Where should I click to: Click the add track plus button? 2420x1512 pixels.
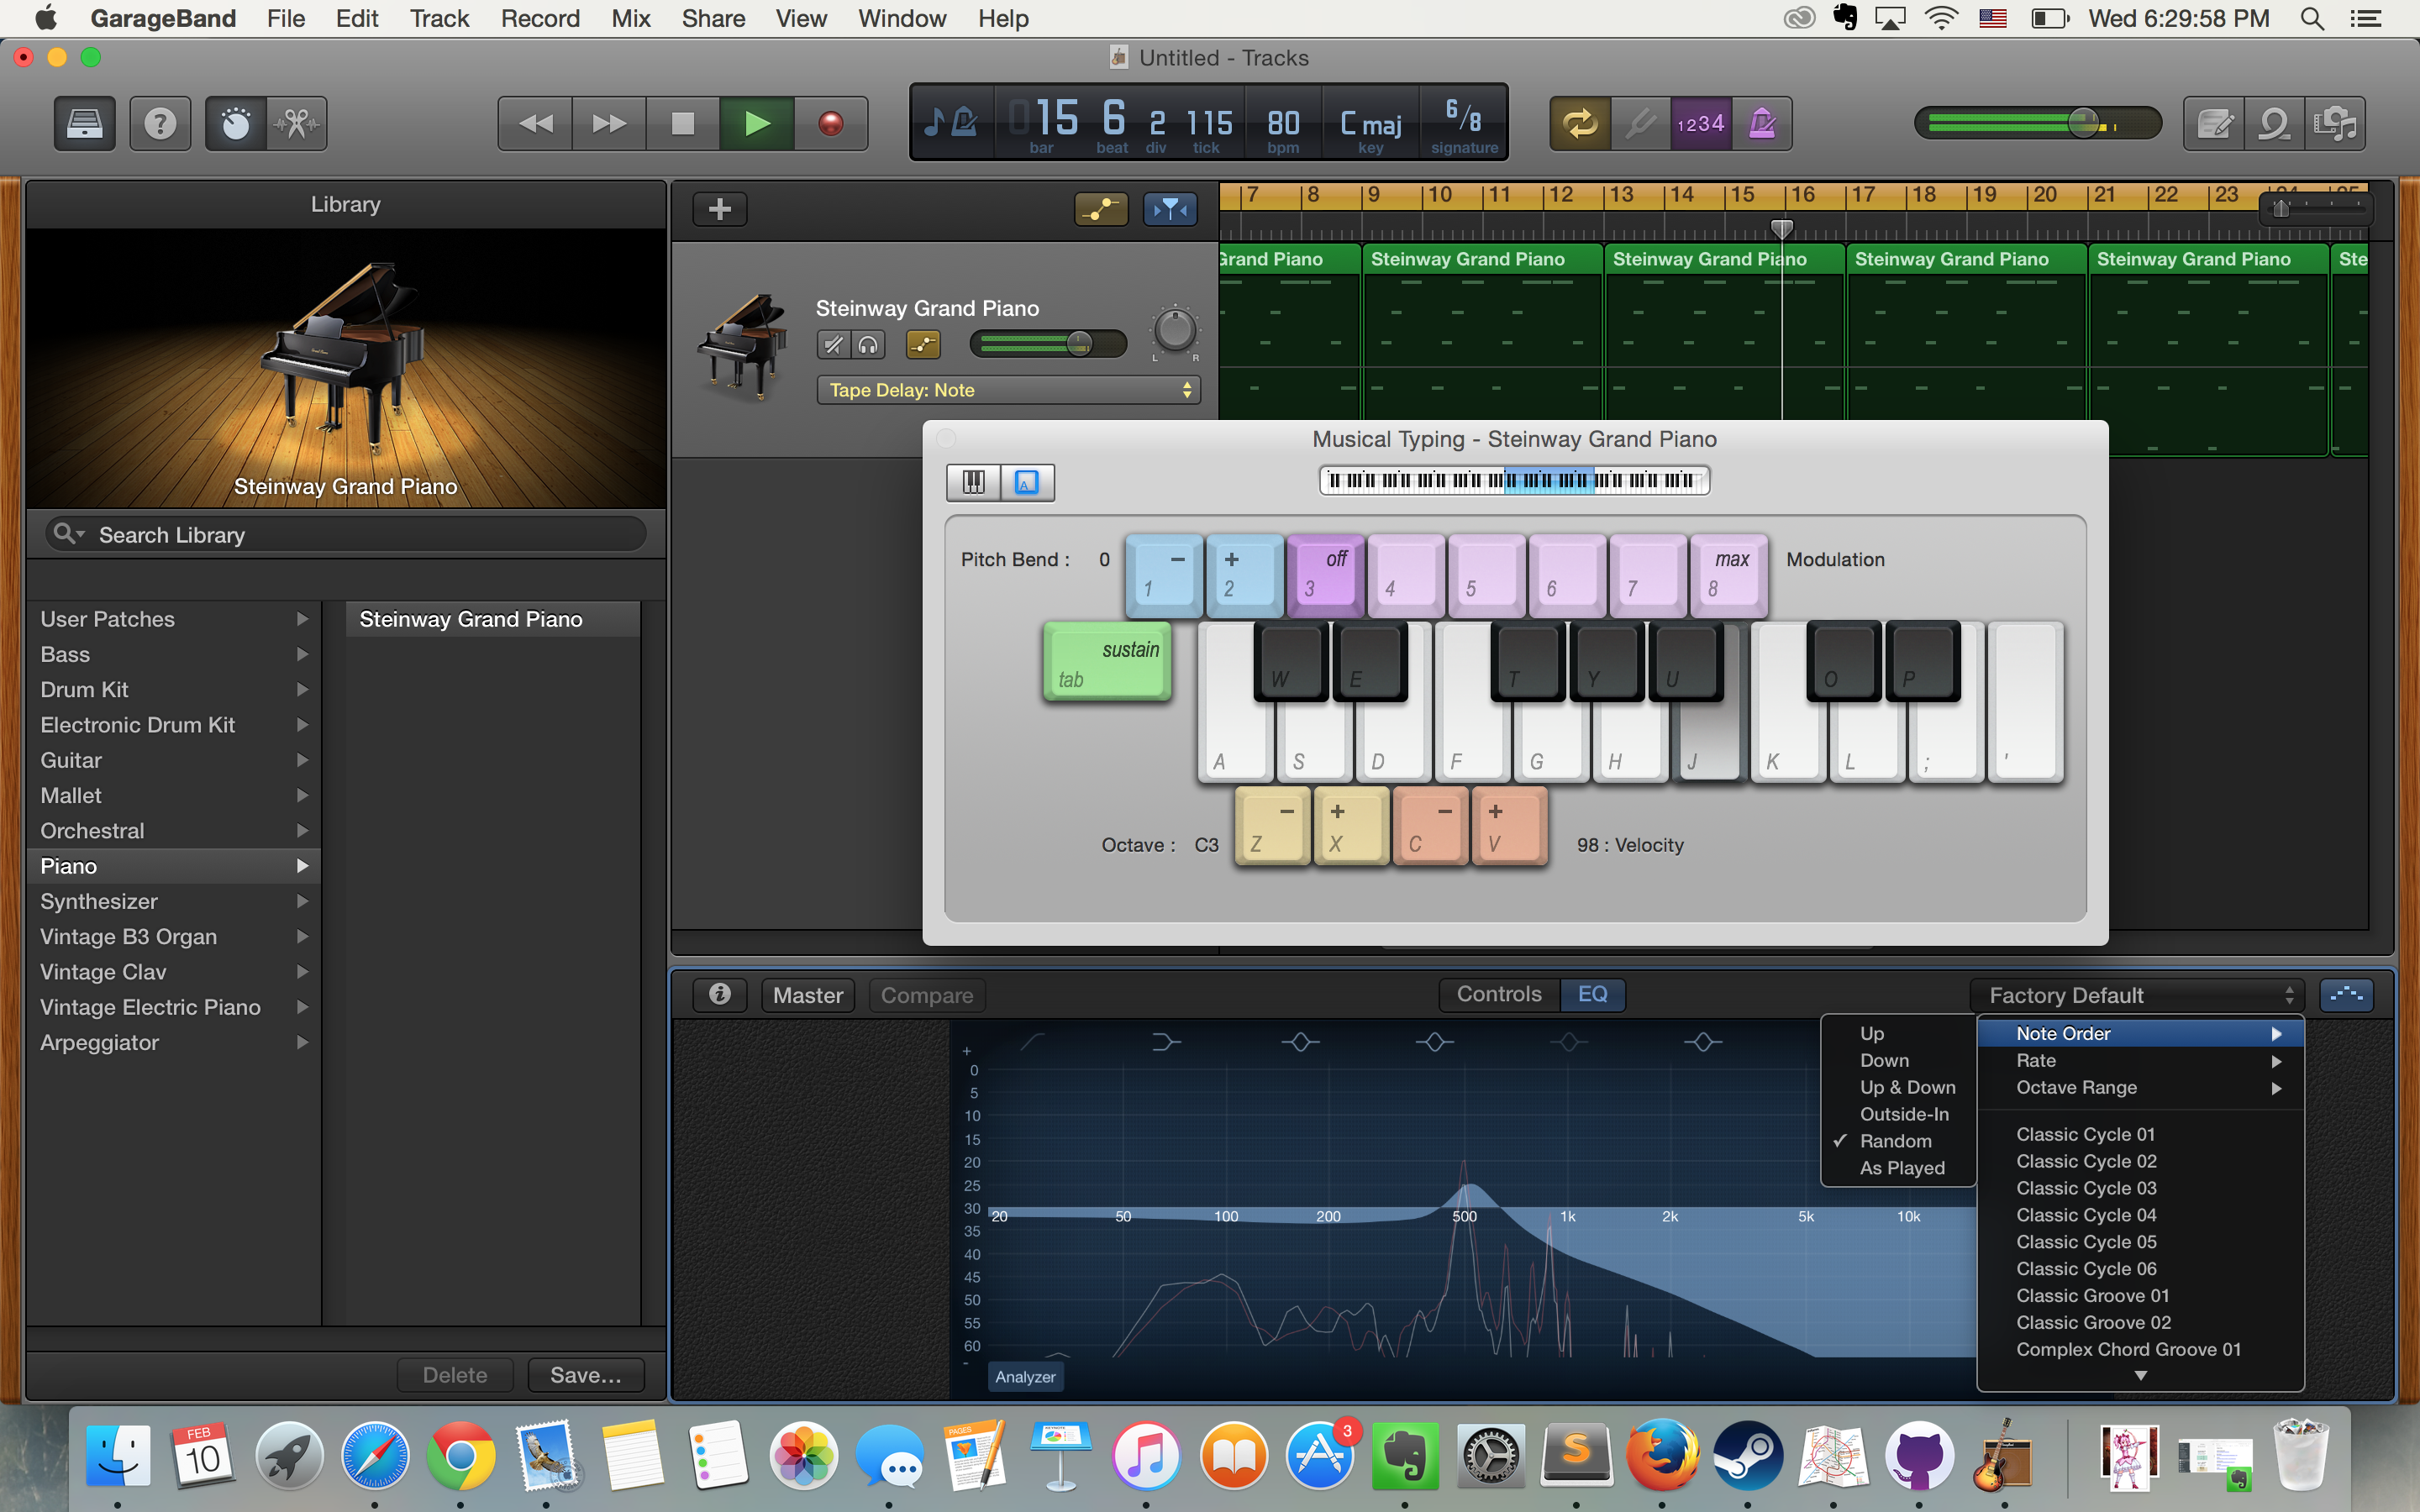(720, 209)
